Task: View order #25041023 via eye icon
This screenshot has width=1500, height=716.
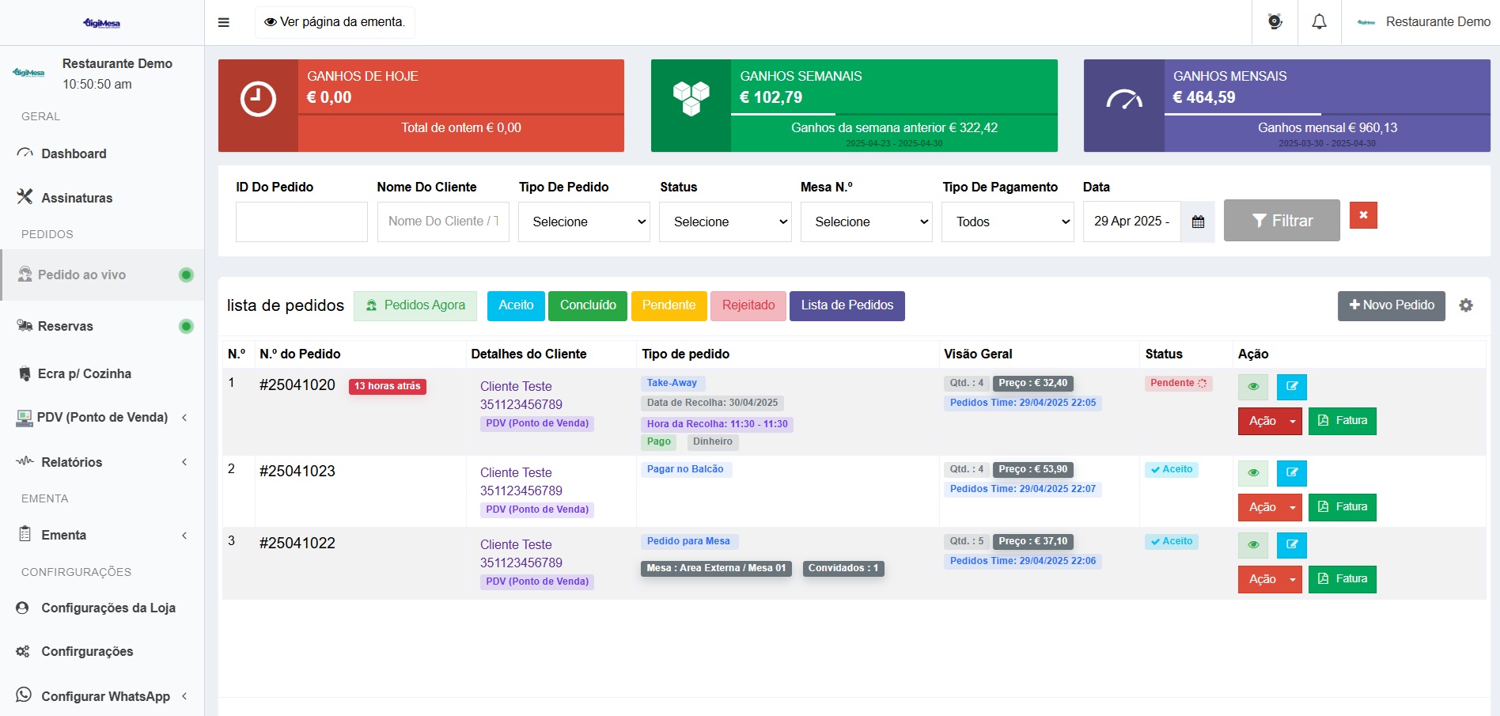Action: tap(1253, 473)
